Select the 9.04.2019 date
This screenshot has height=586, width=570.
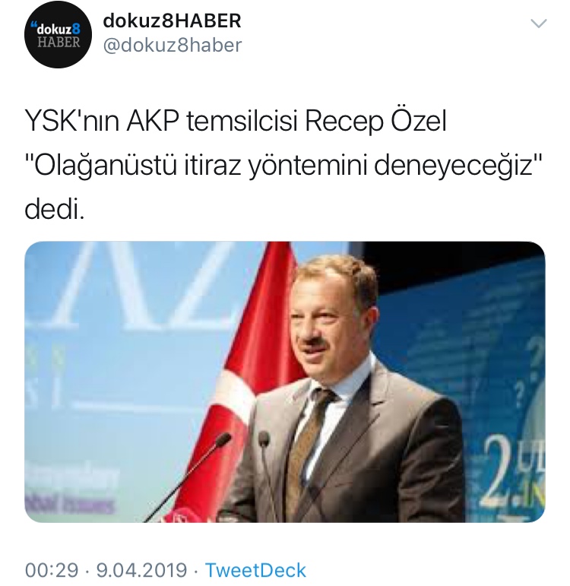click(x=141, y=570)
